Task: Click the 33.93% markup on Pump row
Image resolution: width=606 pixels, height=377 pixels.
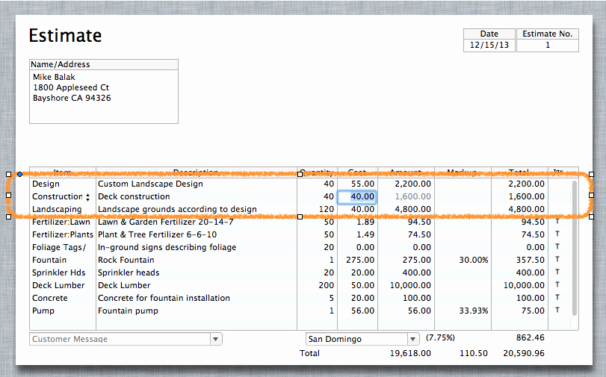Action: [474, 311]
